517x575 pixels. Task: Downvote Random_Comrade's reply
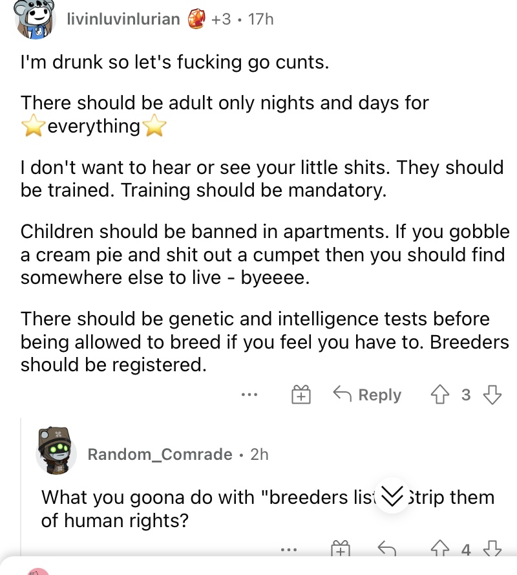tap(492, 549)
